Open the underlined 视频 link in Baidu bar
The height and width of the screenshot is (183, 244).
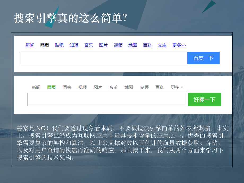pos(118,45)
